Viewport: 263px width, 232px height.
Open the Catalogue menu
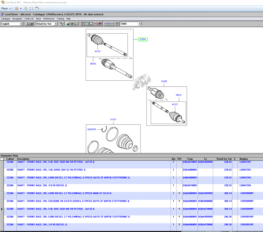(x=6, y=19)
